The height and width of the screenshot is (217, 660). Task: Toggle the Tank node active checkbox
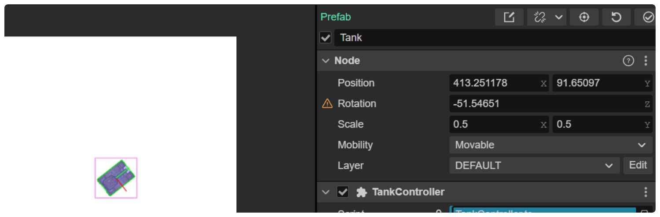pyautogui.click(x=326, y=38)
